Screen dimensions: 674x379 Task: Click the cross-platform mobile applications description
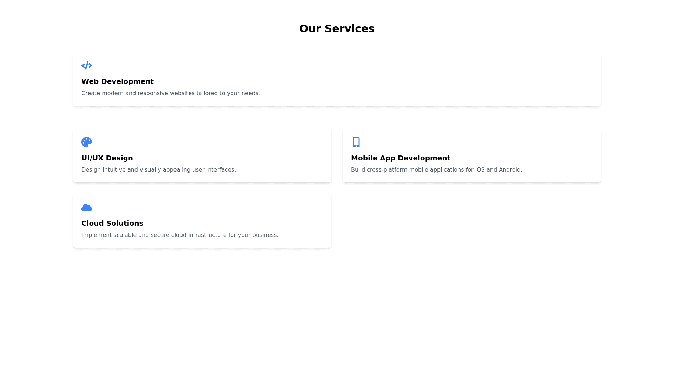point(436,170)
